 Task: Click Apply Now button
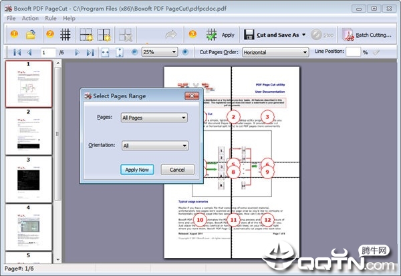[x=137, y=170]
